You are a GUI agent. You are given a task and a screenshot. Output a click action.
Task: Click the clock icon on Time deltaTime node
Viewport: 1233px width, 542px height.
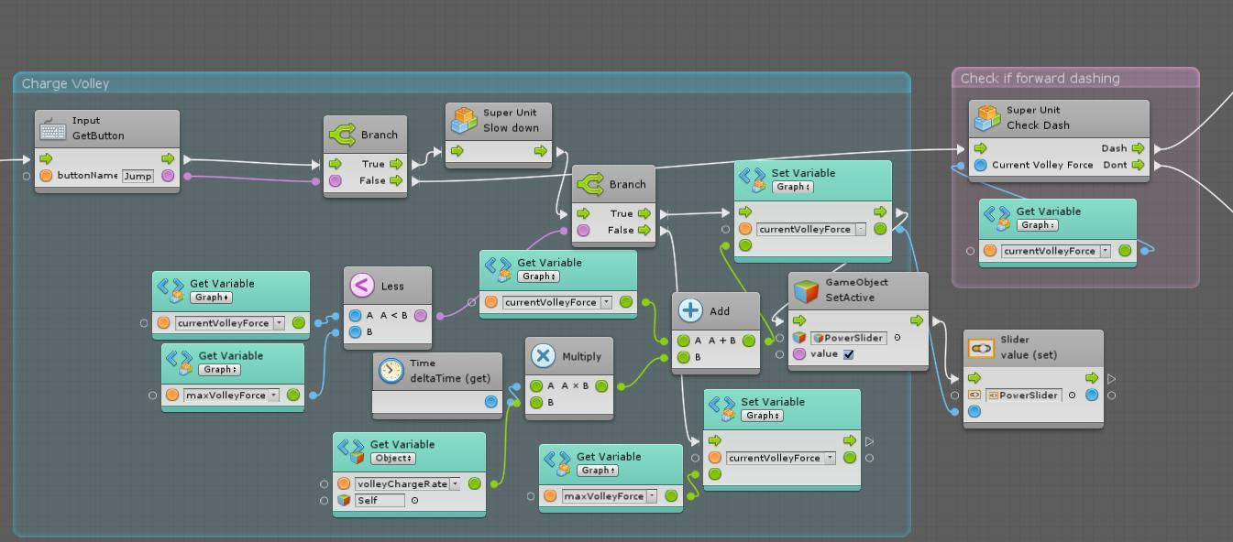coord(391,370)
